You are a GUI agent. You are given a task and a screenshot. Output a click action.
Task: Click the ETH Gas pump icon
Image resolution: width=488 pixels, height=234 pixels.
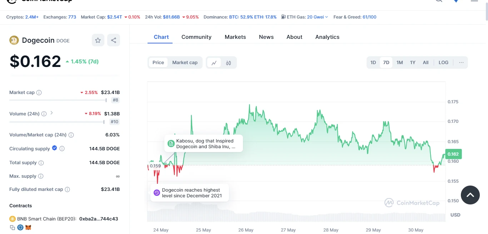283,17
